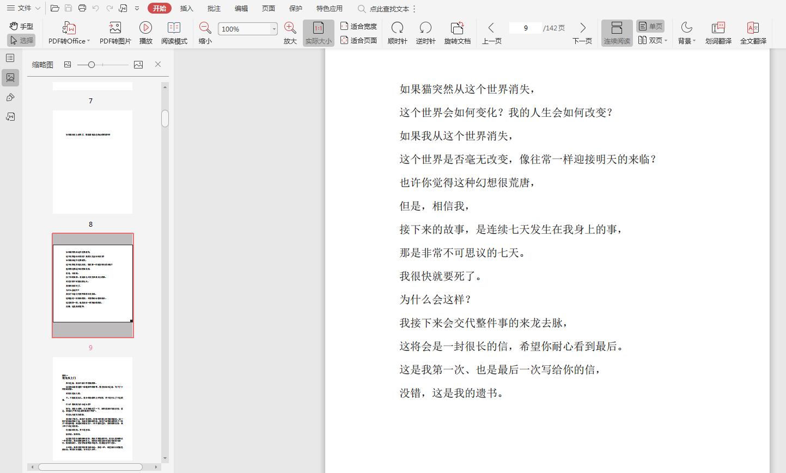Go to 上一页 previous page
The height and width of the screenshot is (473, 786).
coord(491,33)
